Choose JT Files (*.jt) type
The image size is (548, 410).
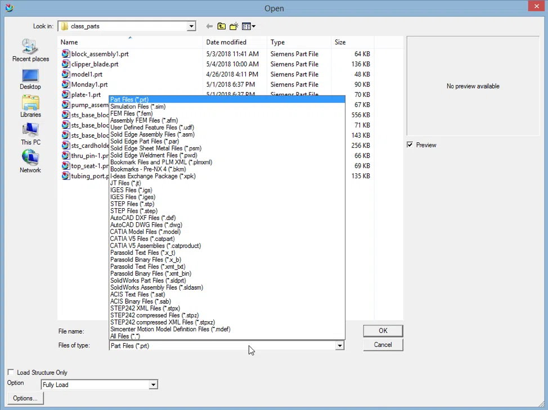pyautogui.click(x=227, y=183)
